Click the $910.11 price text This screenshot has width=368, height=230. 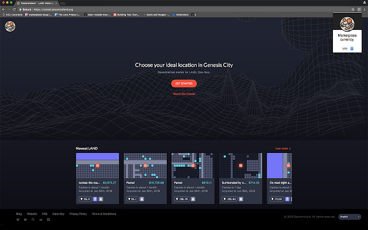pyautogui.click(x=206, y=183)
